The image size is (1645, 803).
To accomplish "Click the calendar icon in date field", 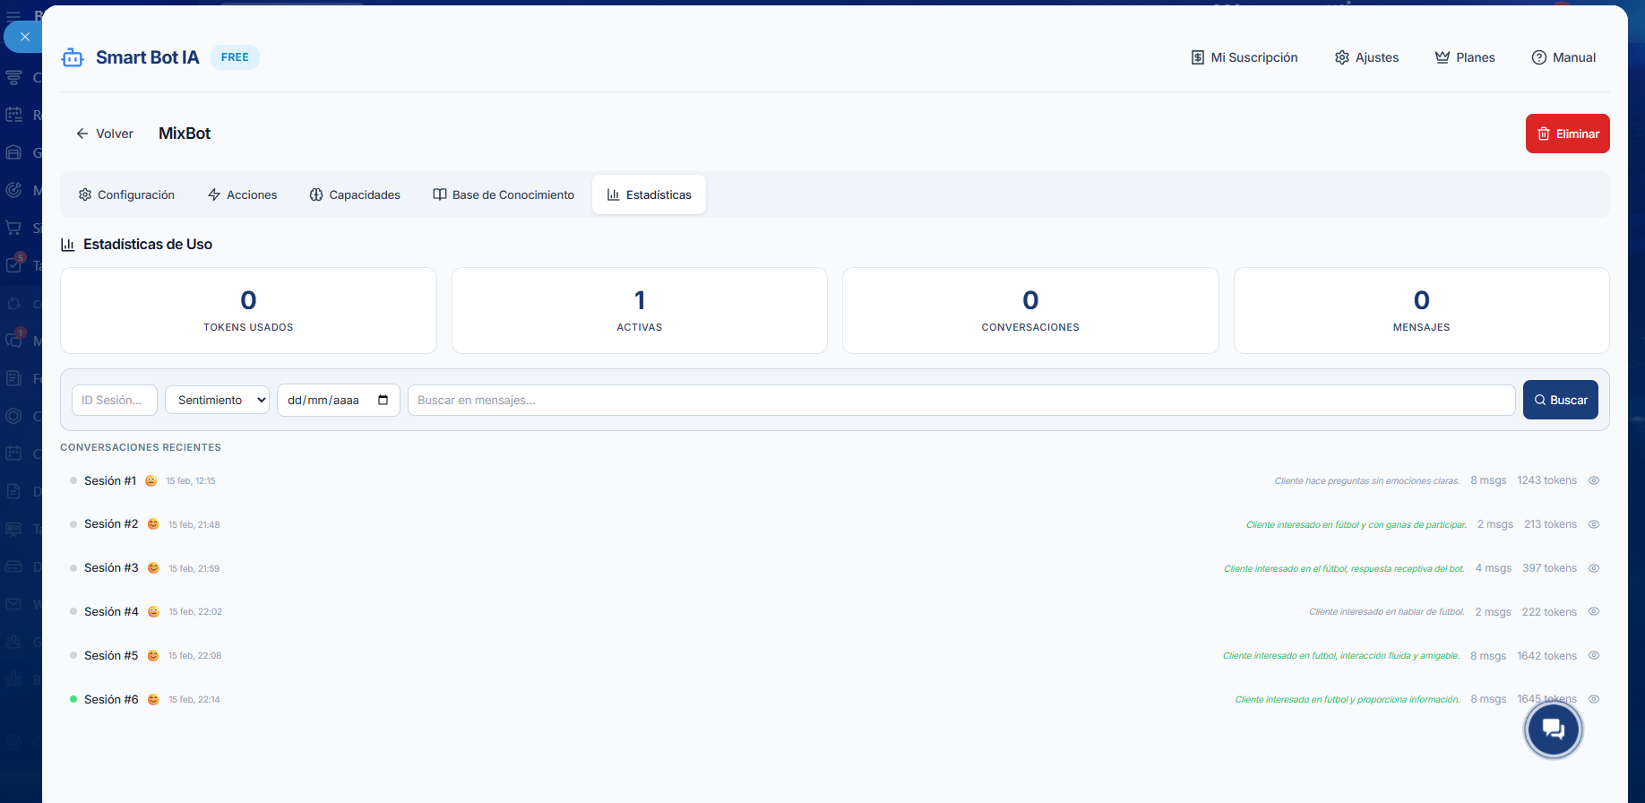I will 383,401.
